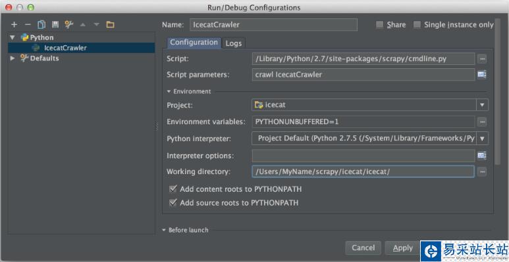Browse for Script path with ellipsis button
509x262 pixels.
click(483, 59)
